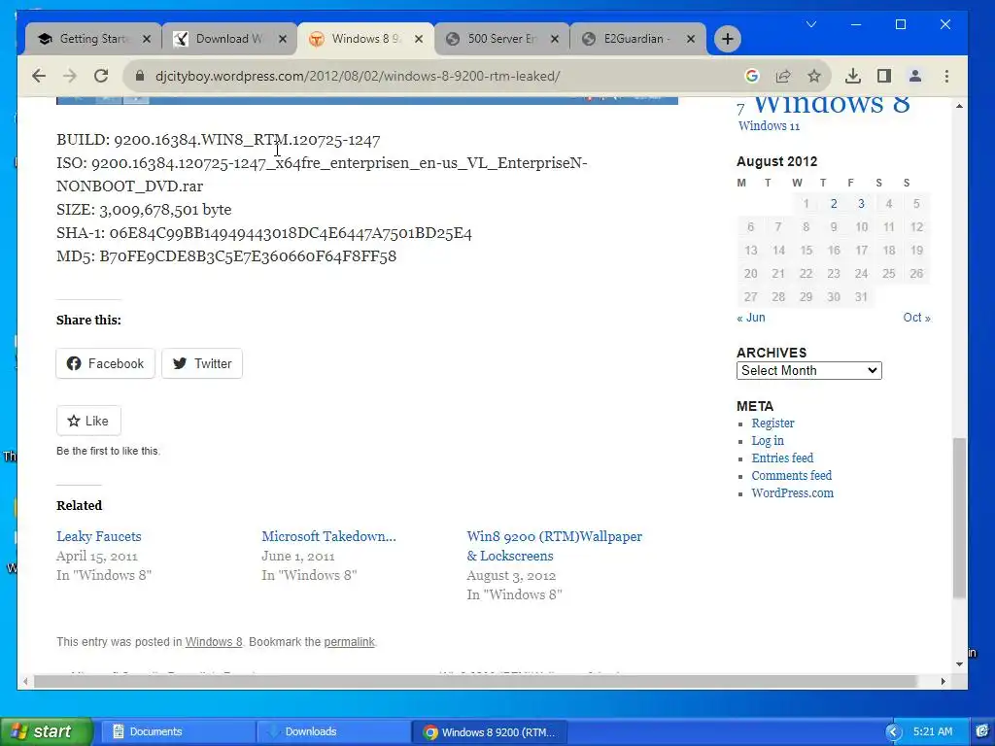995x746 pixels.
Task: Share this page via share icon
Action: tap(783, 76)
